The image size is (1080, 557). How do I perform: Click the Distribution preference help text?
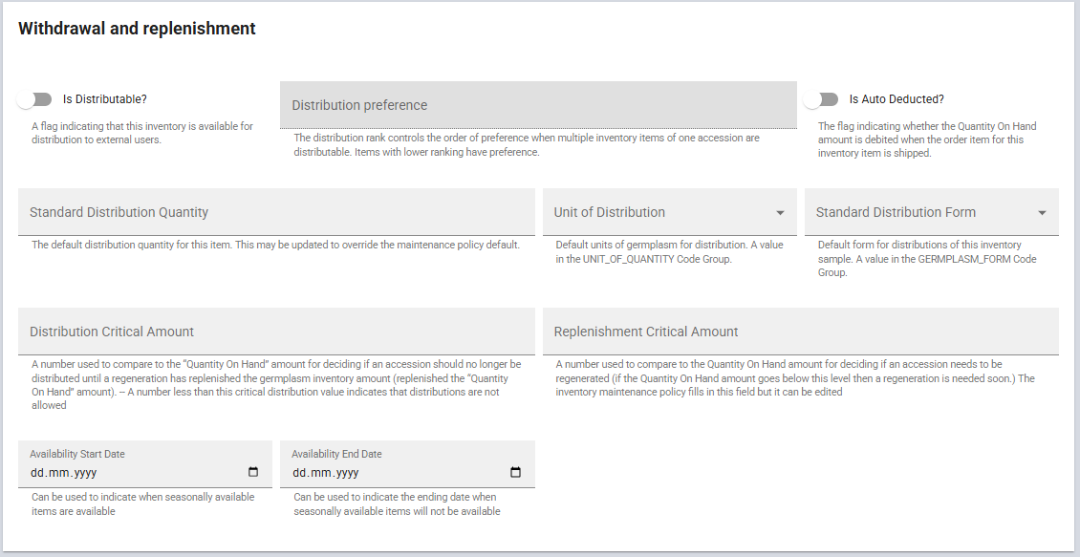pyautogui.click(x=527, y=145)
